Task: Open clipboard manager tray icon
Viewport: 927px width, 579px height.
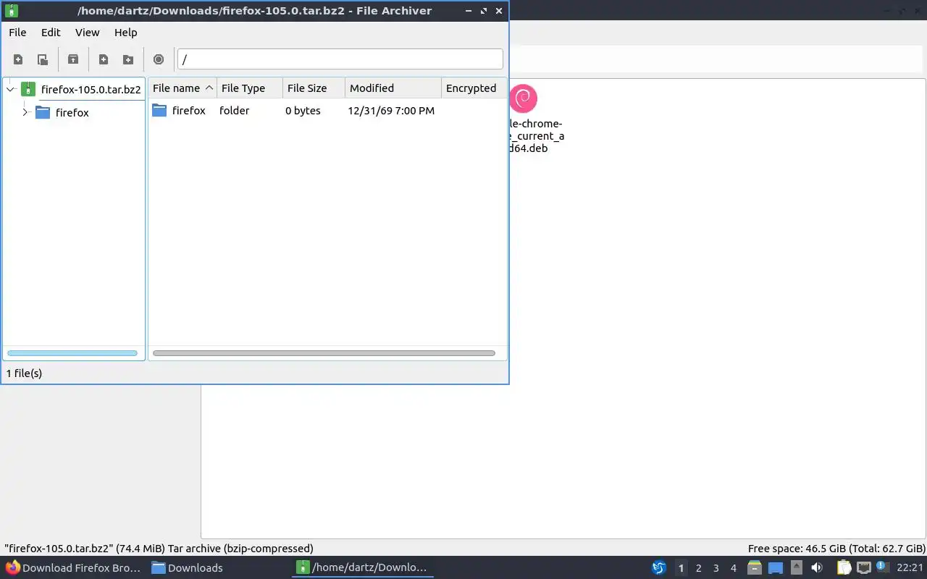Action: pyautogui.click(x=844, y=567)
